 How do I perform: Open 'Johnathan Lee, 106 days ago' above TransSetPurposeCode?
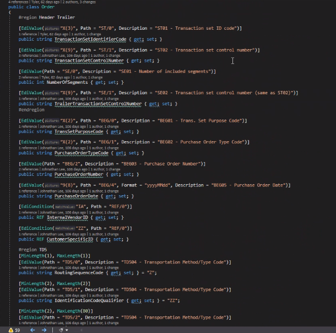(63, 126)
